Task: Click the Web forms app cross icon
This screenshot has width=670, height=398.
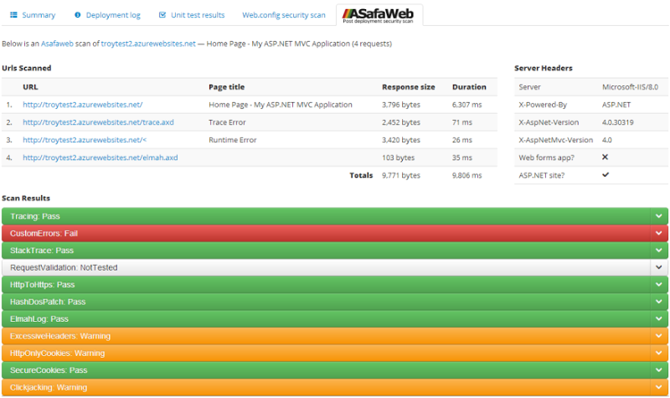Action: pyautogui.click(x=605, y=158)
